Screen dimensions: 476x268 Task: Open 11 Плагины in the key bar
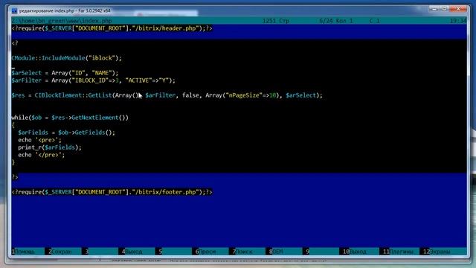point(398,252)
